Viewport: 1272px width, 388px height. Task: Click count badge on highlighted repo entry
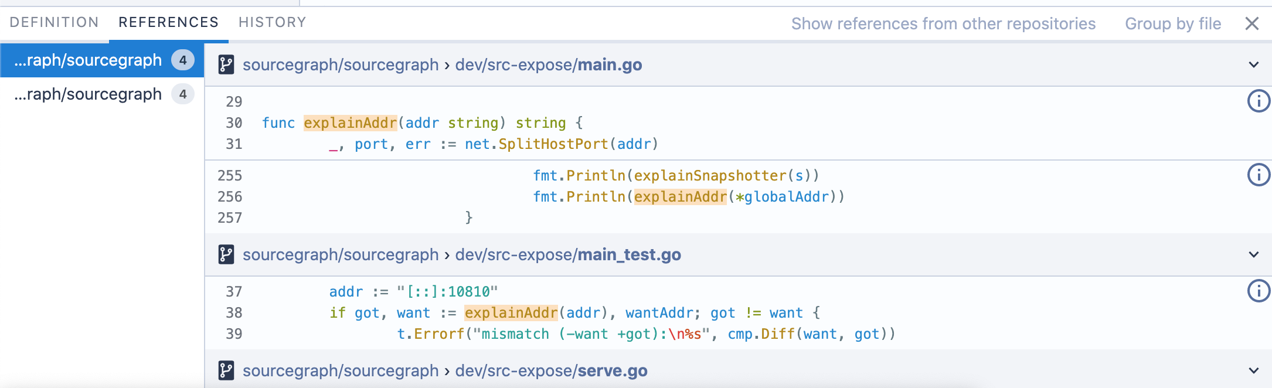click(x=183, y=60)
